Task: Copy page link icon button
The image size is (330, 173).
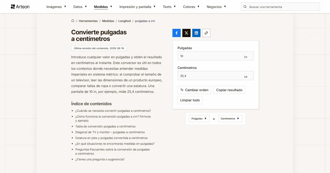Action: click(206, 33)
